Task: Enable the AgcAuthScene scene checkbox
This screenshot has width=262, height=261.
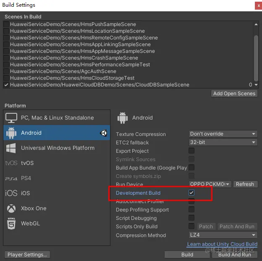Action: pos(6,71)
